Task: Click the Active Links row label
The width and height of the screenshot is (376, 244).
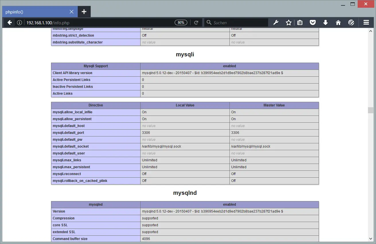Action: (x=63, y=94)
